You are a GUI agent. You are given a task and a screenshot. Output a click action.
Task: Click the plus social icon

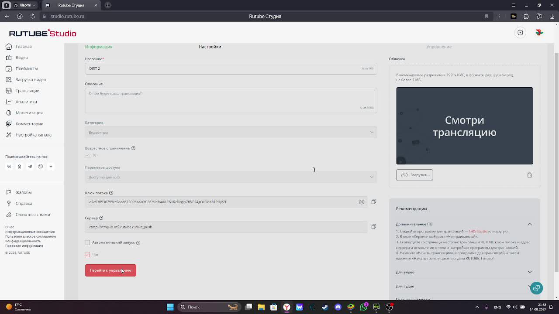[x=51, y=166]
